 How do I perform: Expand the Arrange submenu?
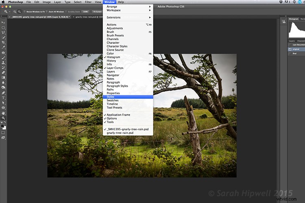point(128,6)
